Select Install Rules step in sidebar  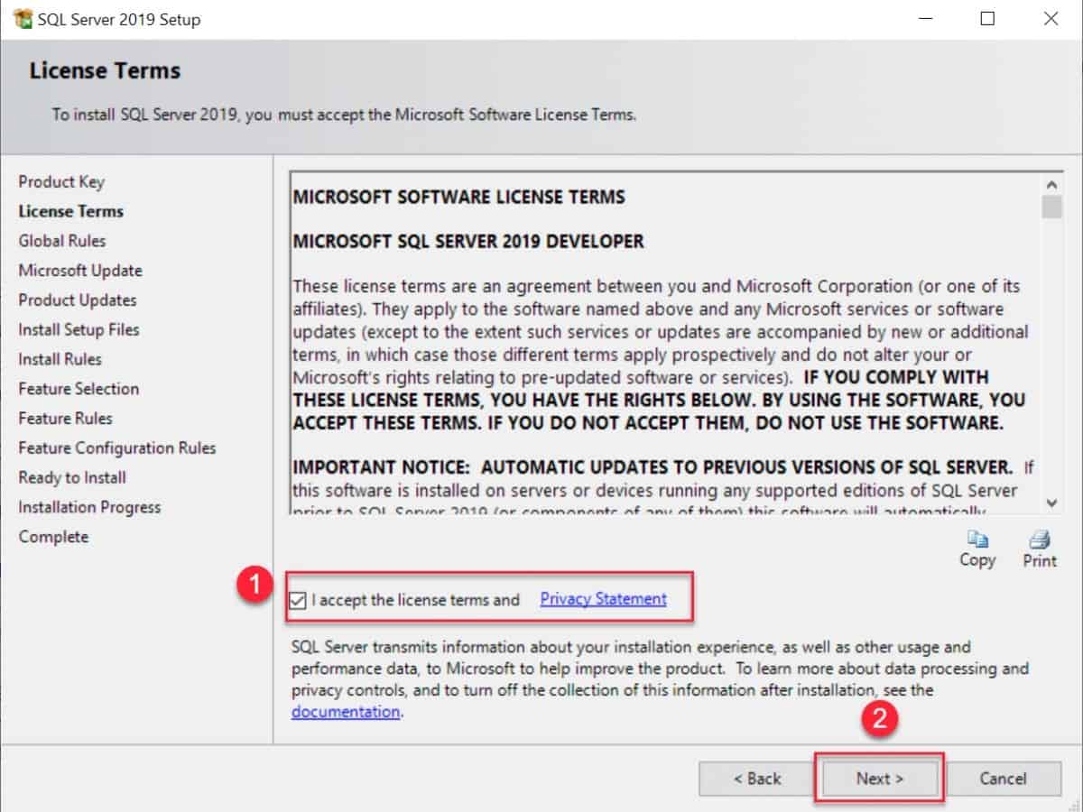click(x=60, y=359)
